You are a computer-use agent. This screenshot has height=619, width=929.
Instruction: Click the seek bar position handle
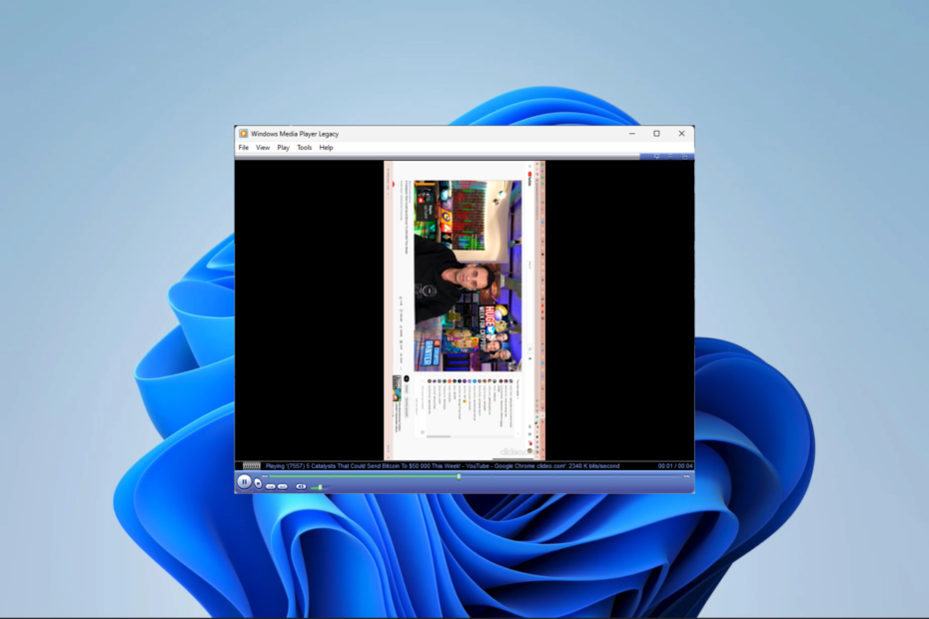click(x=459, y=476)
